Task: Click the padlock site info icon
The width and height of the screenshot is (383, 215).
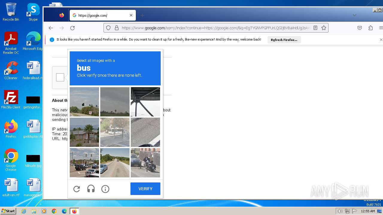Action: 117,28
